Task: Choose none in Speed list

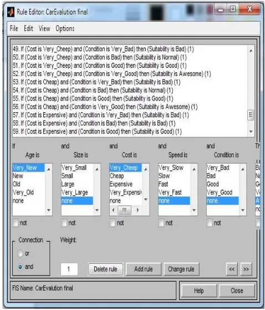Action: point(174,201)
